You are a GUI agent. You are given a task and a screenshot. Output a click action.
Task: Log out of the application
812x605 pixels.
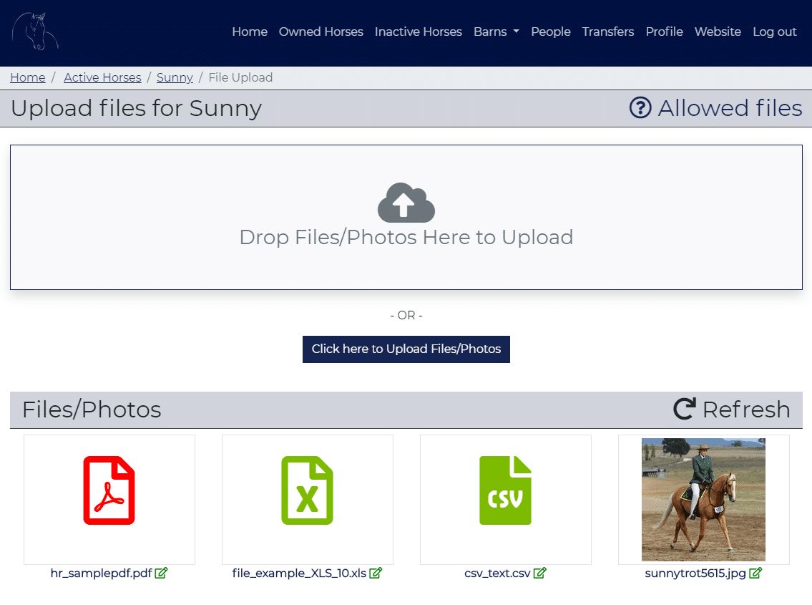(x=775, y=32)
